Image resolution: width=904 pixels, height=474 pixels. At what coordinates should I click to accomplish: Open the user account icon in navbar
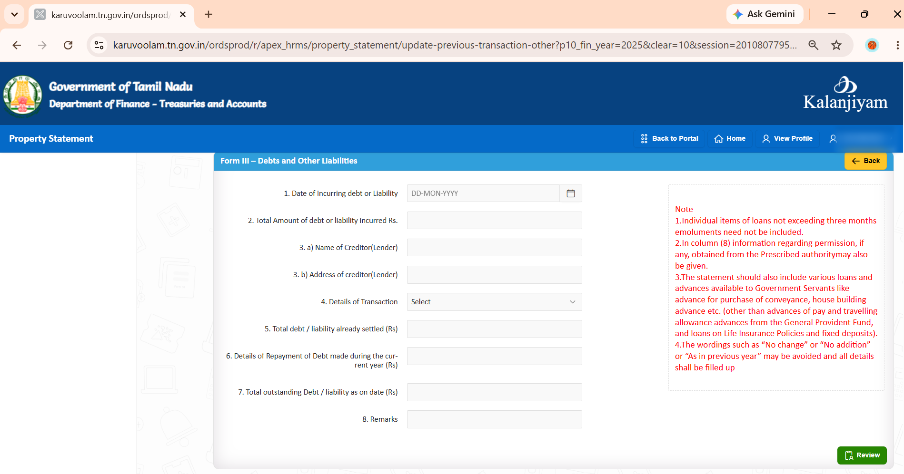pyautogui.click(x=833, y=139)
